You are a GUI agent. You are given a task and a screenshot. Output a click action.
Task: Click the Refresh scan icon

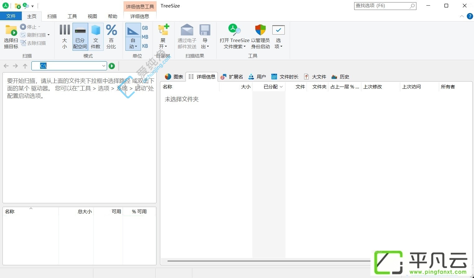coord(23,35)
